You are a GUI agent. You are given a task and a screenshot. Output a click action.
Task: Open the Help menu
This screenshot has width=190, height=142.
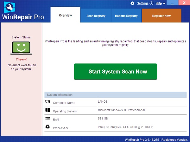point(158,3)
